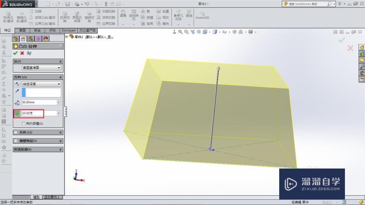Click the reverse direction button

(17, 84)
